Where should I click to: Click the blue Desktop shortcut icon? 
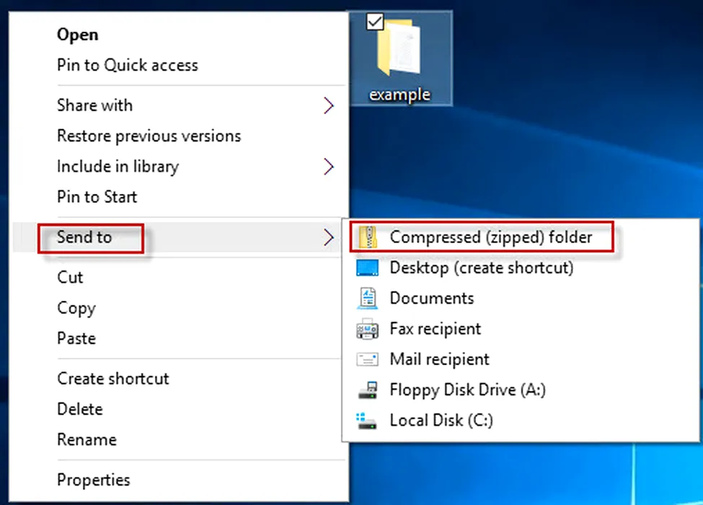(x=368, y=268)
